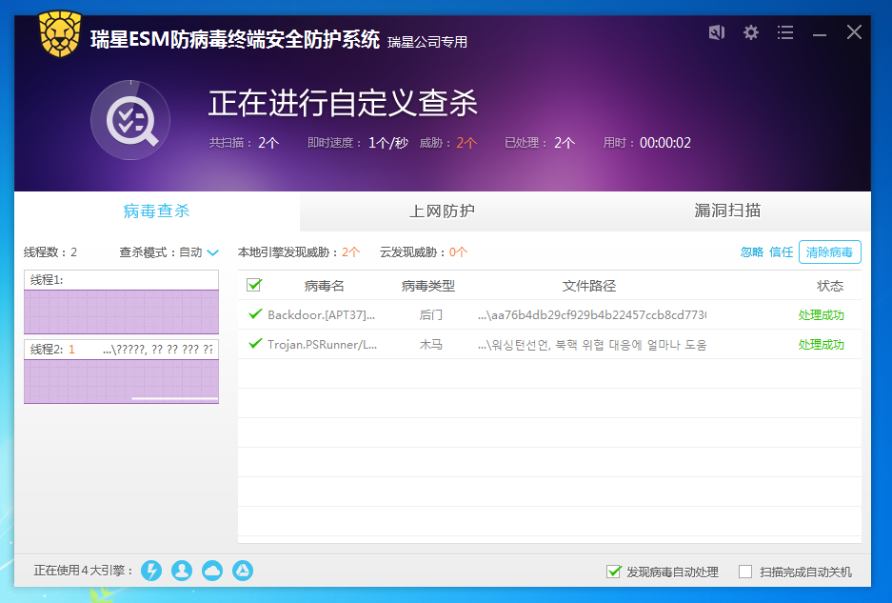Click the 本地引擎发现威胁 2个 label
The image size is (892, 603).
[x=299, y=252]
